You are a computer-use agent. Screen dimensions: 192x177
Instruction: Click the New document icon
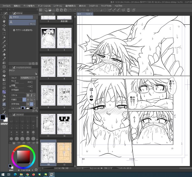(x=46, y=10)
